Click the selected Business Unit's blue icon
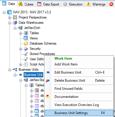This screenshot has height=117, width=115. (x=20, y=75)
